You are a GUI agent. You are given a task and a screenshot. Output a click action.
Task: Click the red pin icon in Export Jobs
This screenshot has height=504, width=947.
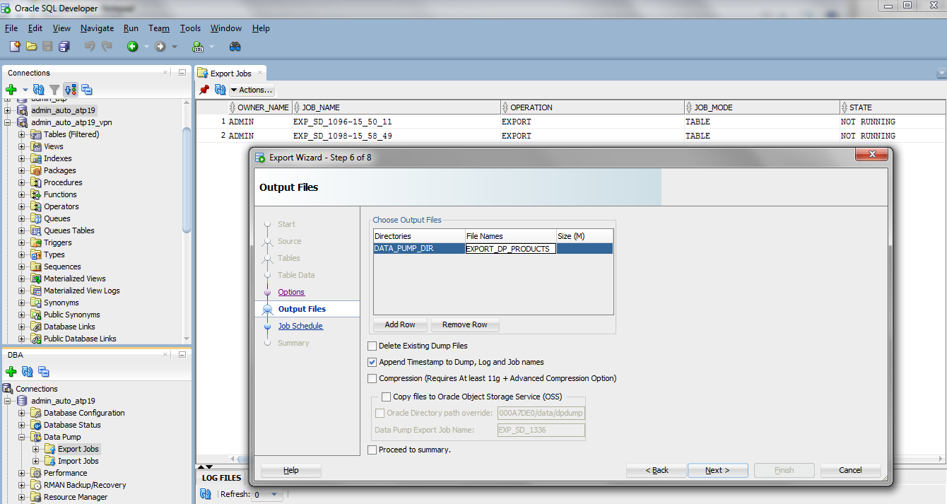coord(204,90)
